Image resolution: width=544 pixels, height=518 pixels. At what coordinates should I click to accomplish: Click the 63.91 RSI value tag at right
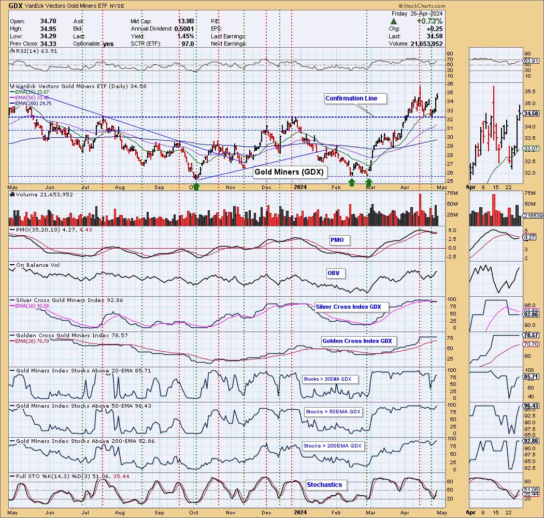click(531, 61)
